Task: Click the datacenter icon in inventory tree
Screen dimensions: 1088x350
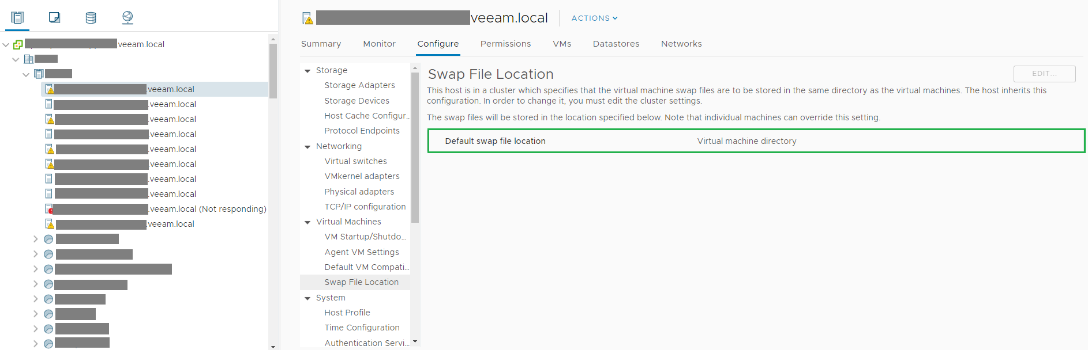Action: (28, 59)
